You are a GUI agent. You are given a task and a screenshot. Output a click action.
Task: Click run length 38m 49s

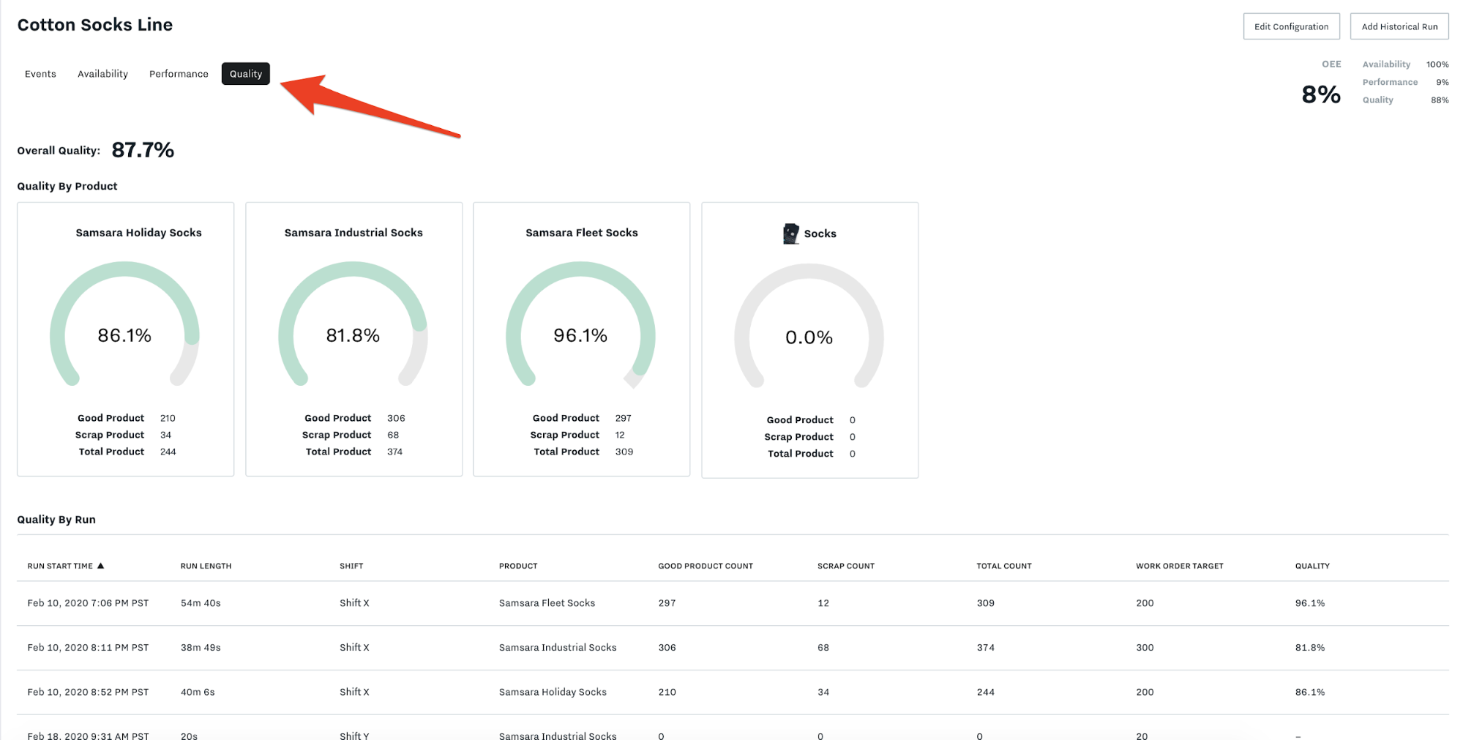(201, 648)
